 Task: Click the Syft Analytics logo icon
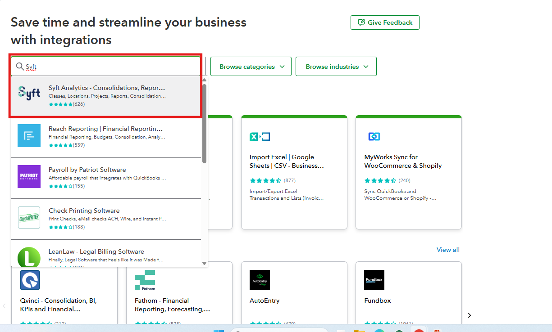coord(29,93)
